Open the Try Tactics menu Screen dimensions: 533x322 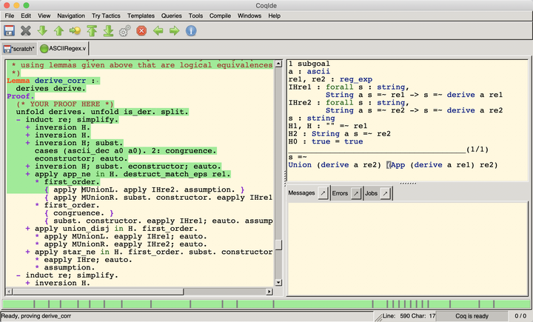(106, 16)
